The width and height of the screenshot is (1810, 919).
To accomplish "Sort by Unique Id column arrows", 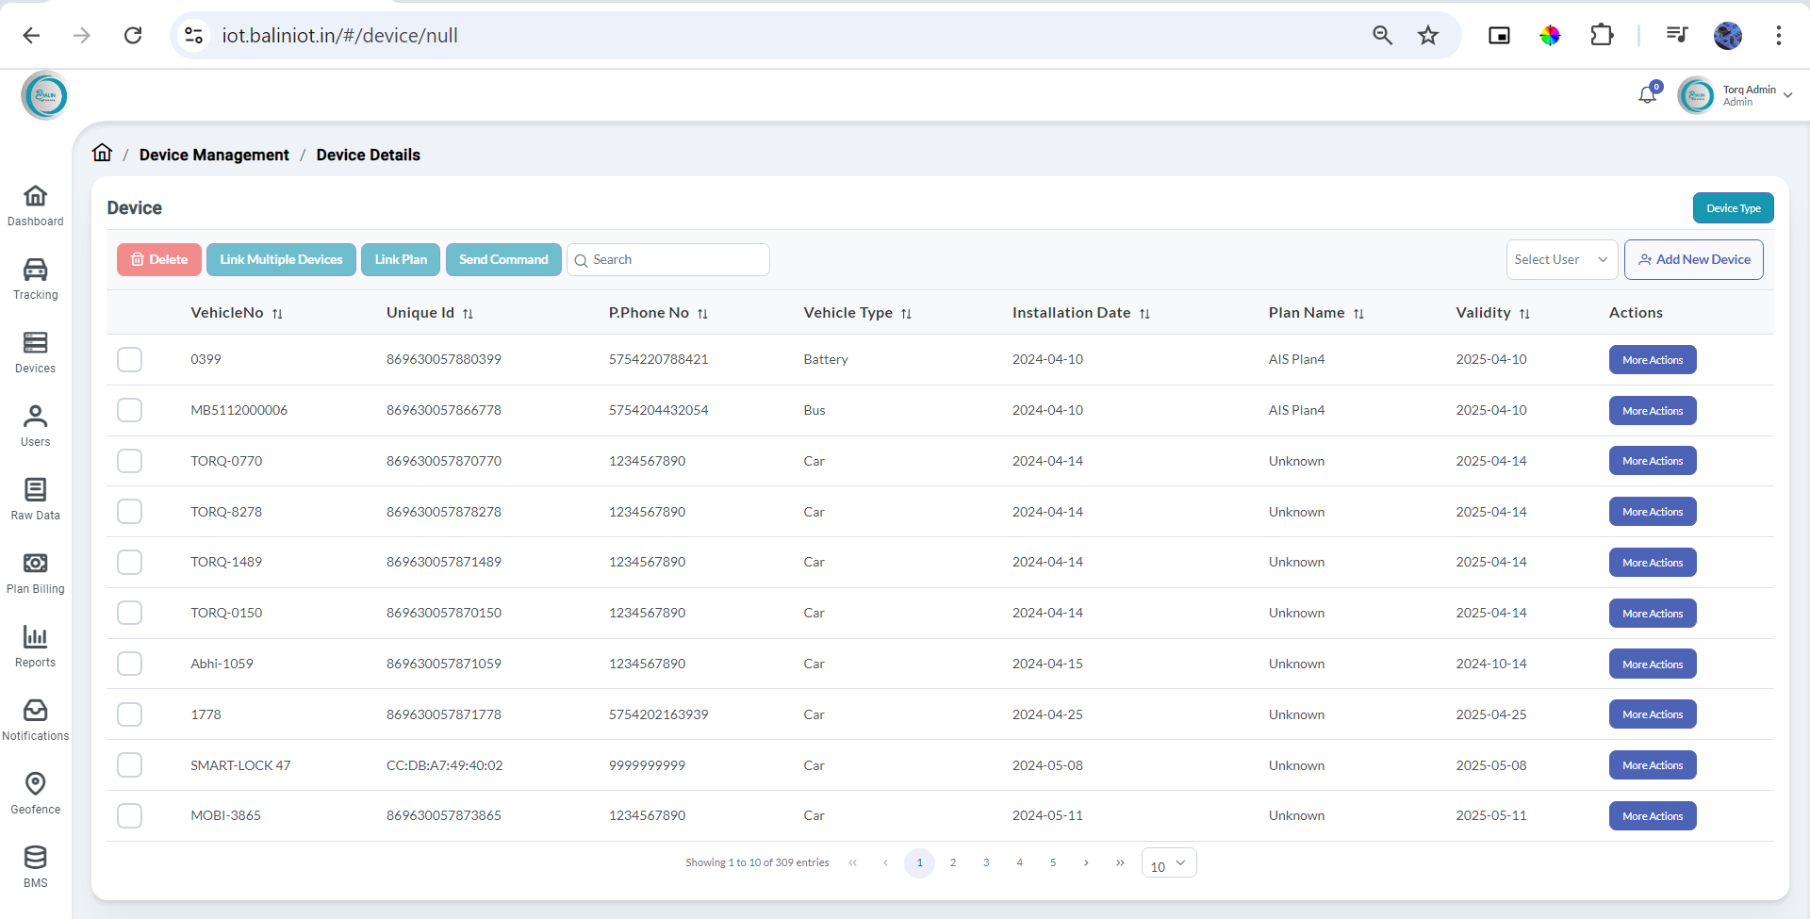I will [x=468, y=314].
